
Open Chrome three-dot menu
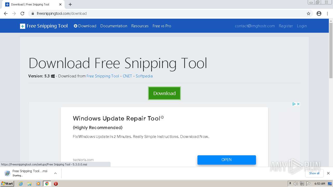pyautogui.click(x=328, y=14)
